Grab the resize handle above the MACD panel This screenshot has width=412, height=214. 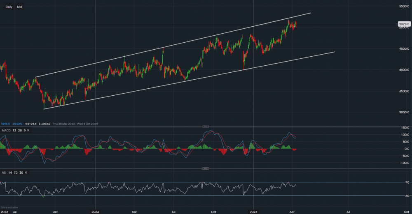click(206, 126)
